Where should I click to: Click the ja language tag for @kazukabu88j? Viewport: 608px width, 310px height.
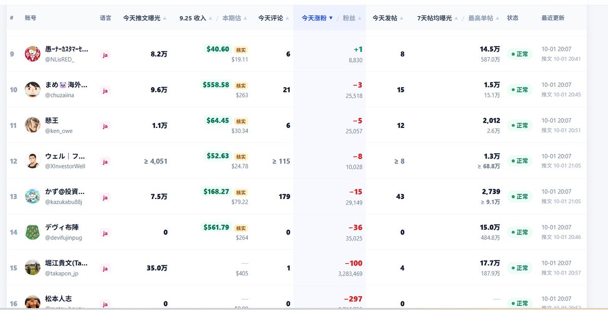click(x=105, y=197)
